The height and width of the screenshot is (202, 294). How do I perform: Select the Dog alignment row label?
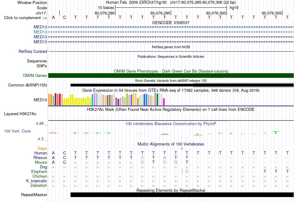[43, 167]
